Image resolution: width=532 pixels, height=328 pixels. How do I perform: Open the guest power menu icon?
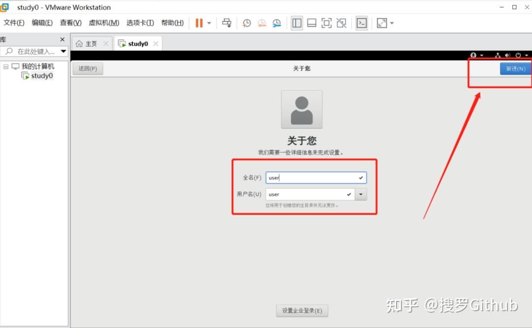pos(518,55)
